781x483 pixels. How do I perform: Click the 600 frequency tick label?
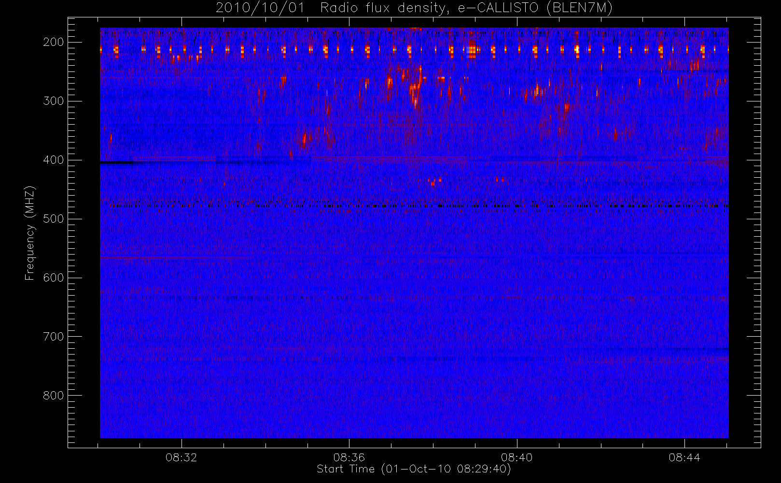(54, 278)
